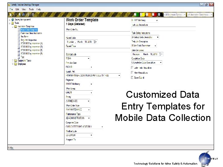Screen dimensions: 223x167
Task: Toggle the red status filter checkbox
Action: point(153,15)
